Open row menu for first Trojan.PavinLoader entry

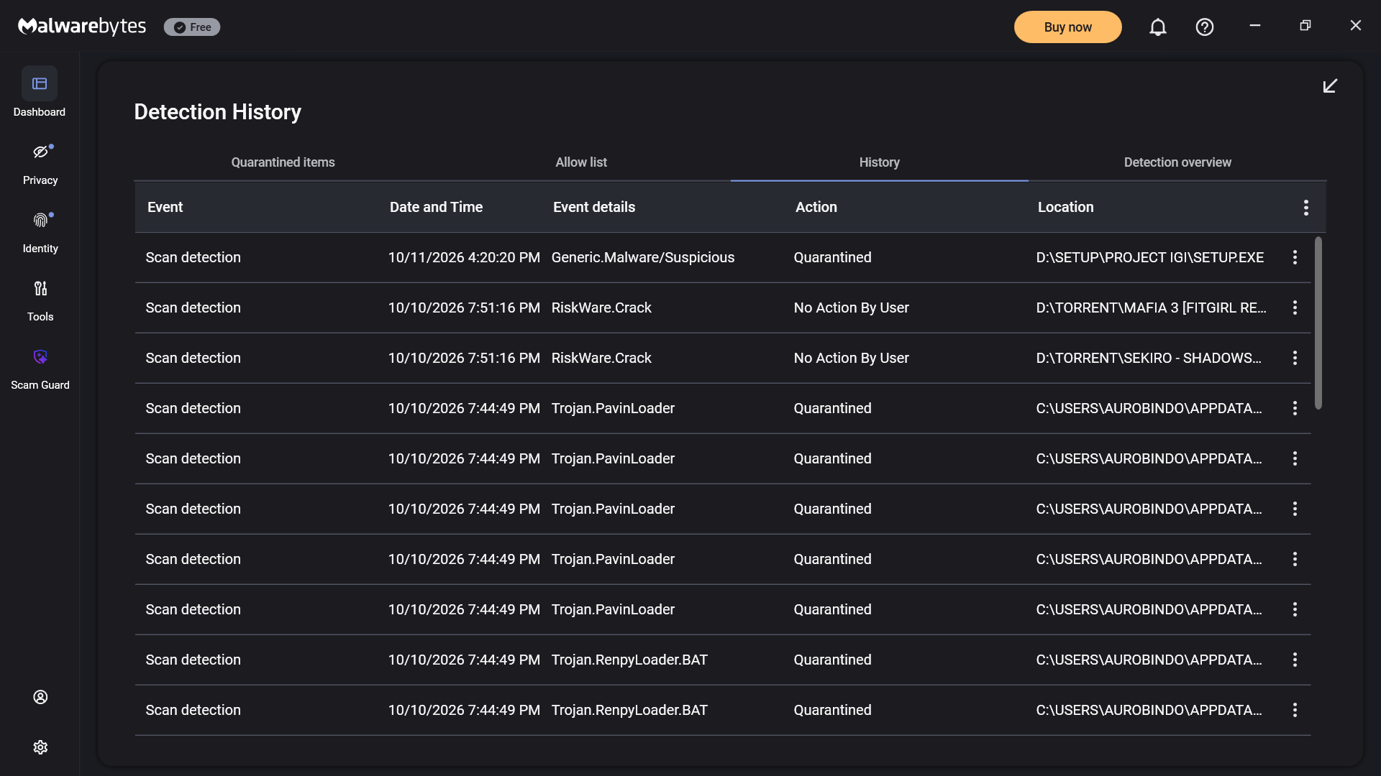pyautogui.click(x=1295, y=408)
